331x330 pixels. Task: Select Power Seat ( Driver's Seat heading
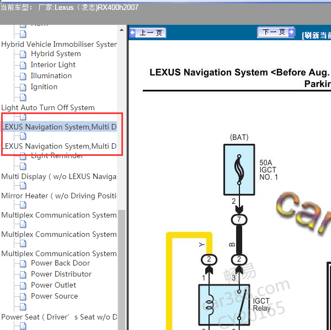click(59, 317)
